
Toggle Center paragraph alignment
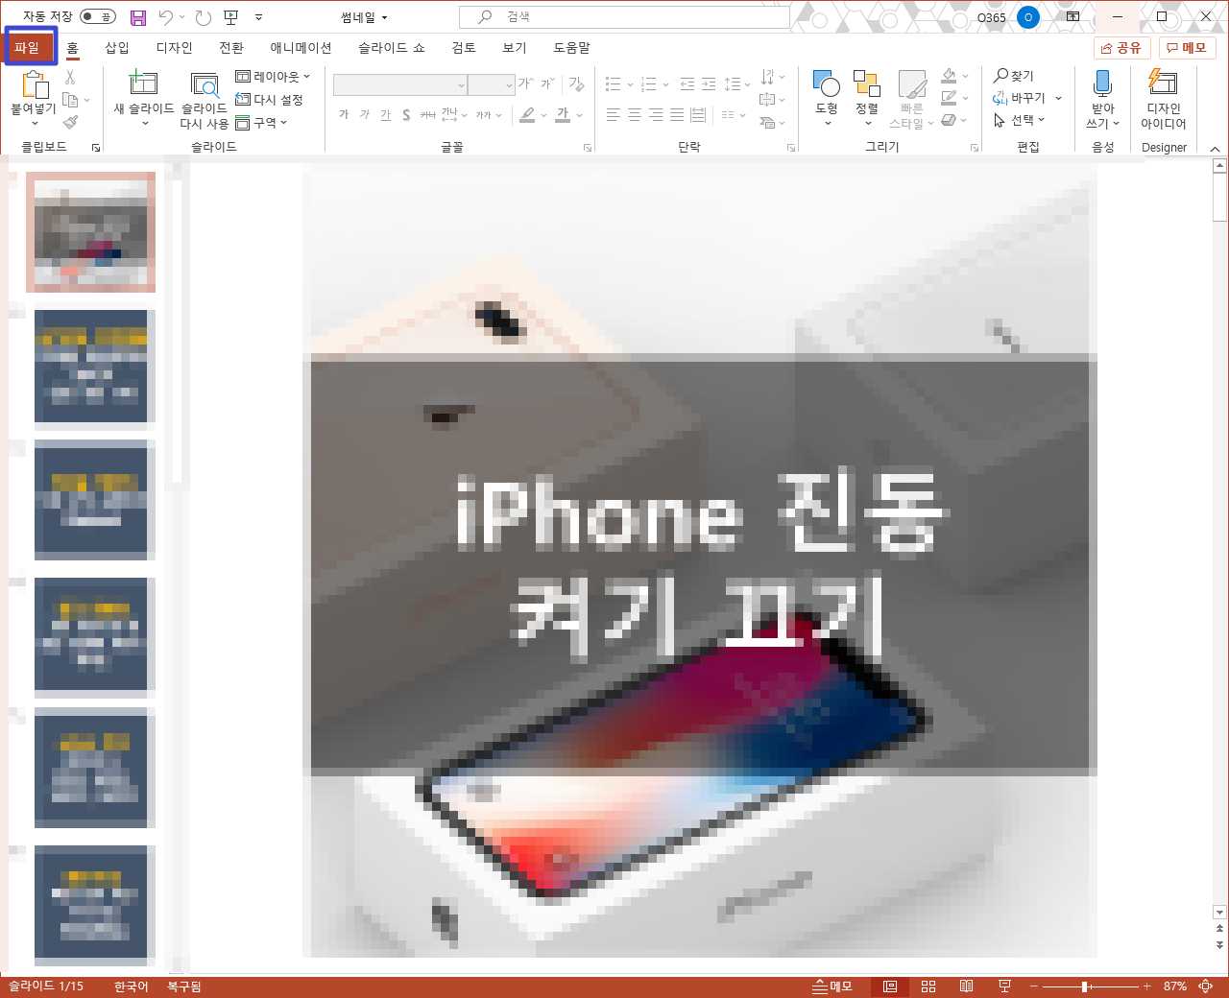pyautogui.click(x=635, y=115)
